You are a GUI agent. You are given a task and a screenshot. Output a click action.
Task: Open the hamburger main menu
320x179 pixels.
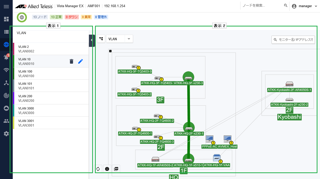pos(6,6)
